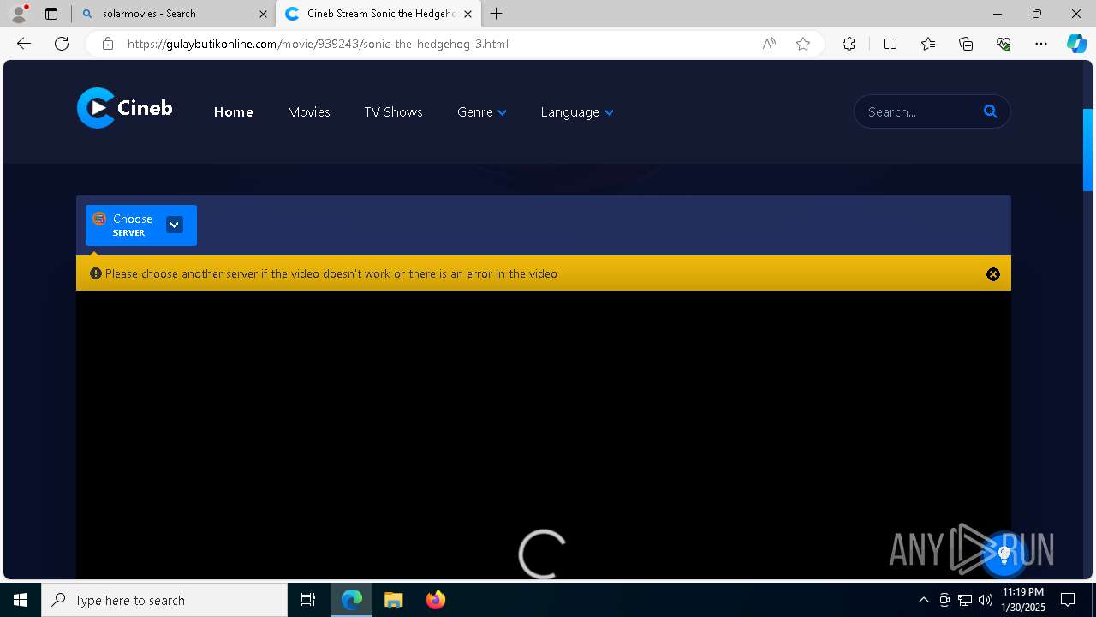The width and height of the screenshot is (1096, 617).
Task: Open the Windows Start menu
Action: tap(21, 600)
